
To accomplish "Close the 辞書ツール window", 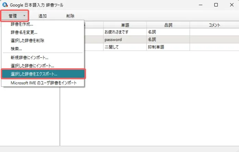I will tap(232, 5).
